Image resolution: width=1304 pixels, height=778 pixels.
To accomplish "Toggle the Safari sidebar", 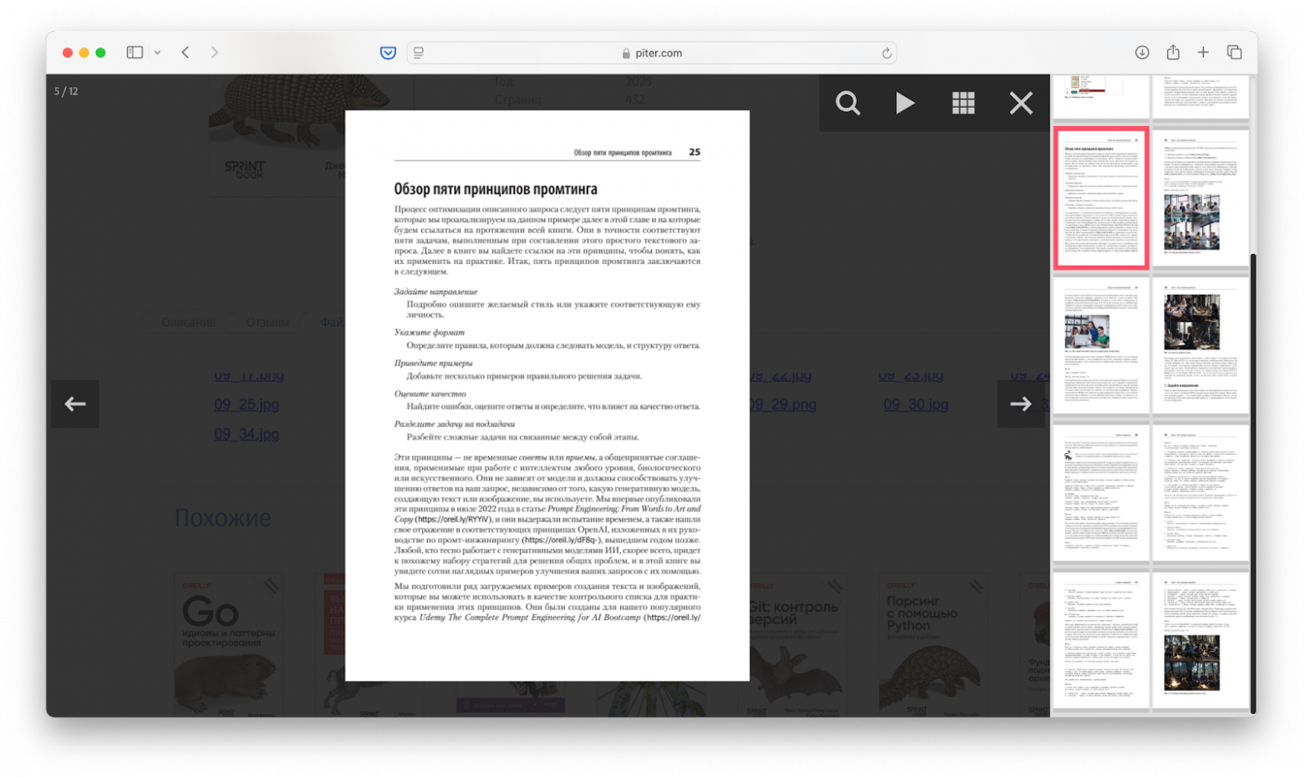I will click(134, 52).
